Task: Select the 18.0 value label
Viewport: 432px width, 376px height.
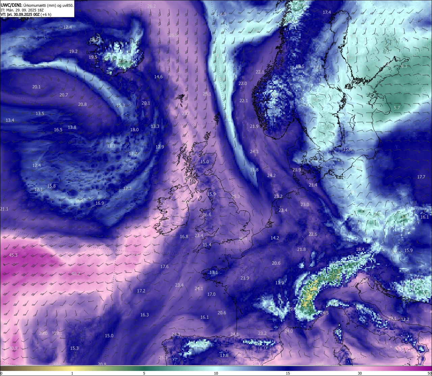Action: tap(134, 130)
